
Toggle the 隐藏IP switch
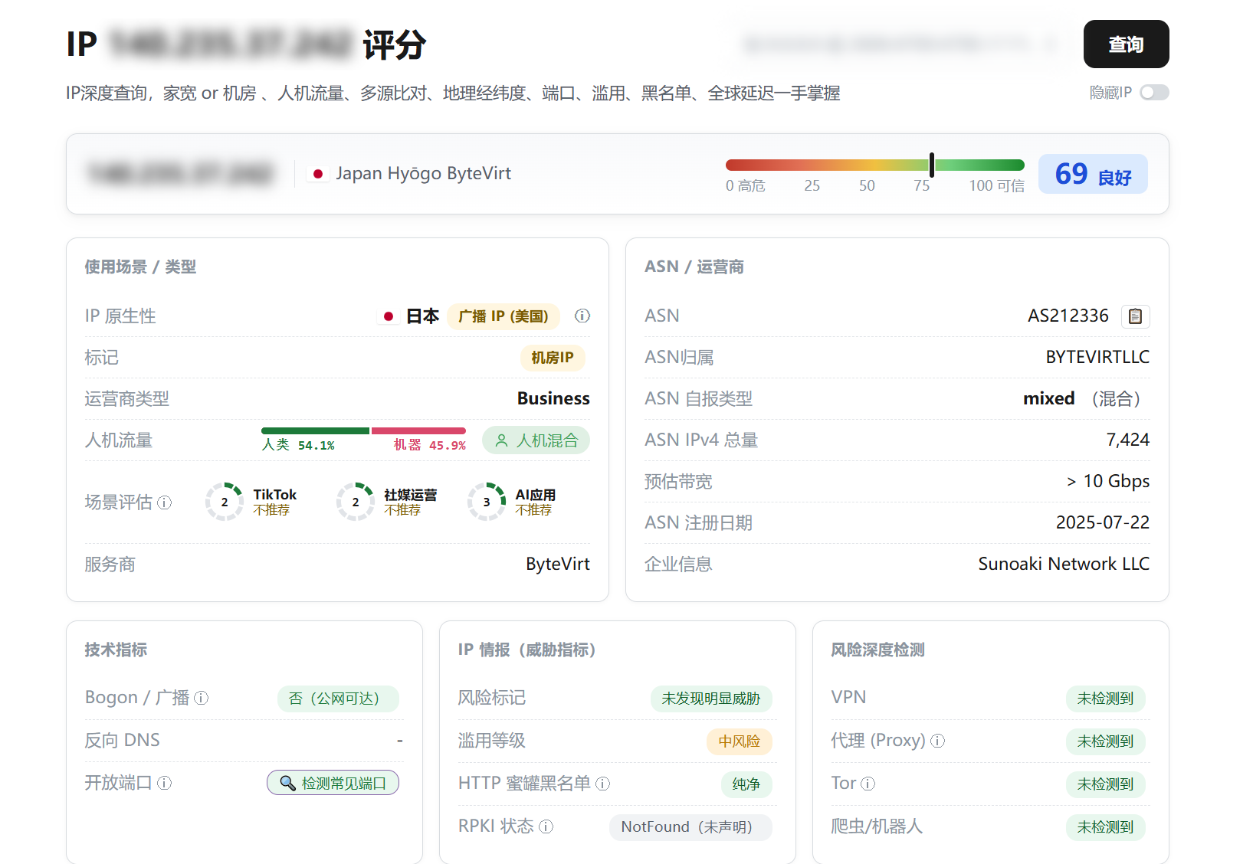coord(1154,93)
